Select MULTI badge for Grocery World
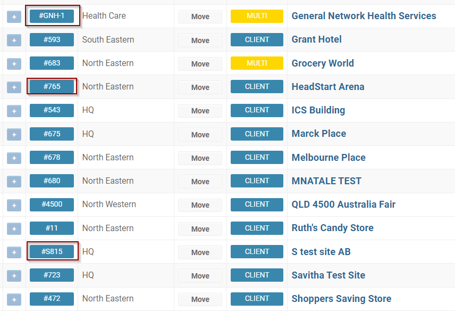455x311 pixels. click(257, 63)
